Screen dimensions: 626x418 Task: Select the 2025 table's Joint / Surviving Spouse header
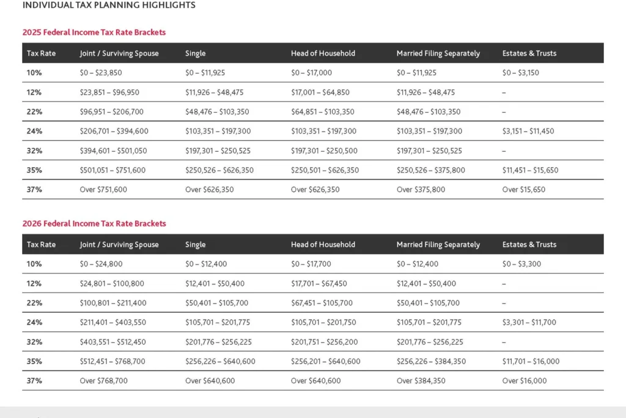(119, 53)
